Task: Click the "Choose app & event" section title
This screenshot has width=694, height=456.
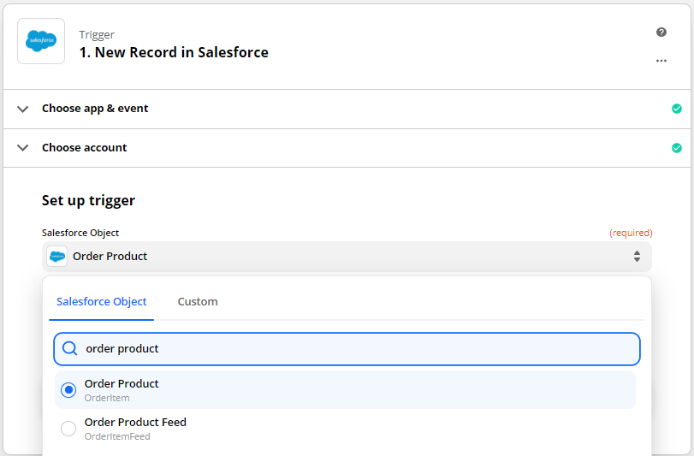Action: click(x=95, y=109)
